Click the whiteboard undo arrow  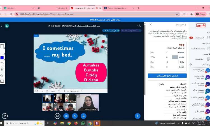(x=2, y=64)
